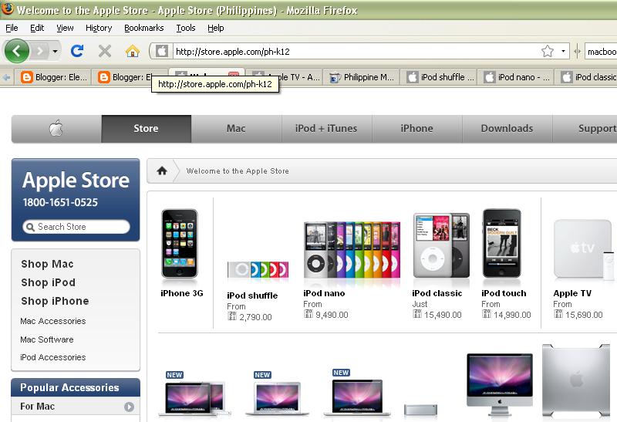Open the iPod Accessories link
The image size is (617, 422).
[52, 357]
